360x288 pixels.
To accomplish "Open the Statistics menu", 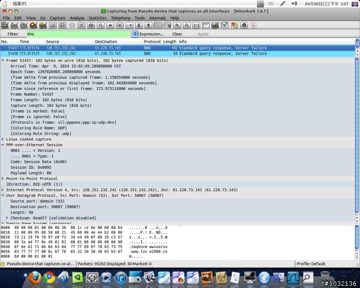I will coord(97,18).
